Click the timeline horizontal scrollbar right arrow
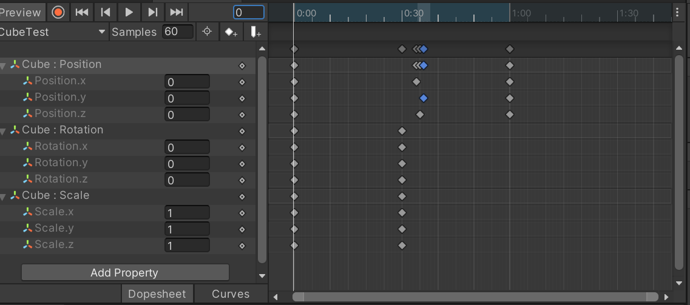Screen dimensions: 690x305 [x=666, y=297]
